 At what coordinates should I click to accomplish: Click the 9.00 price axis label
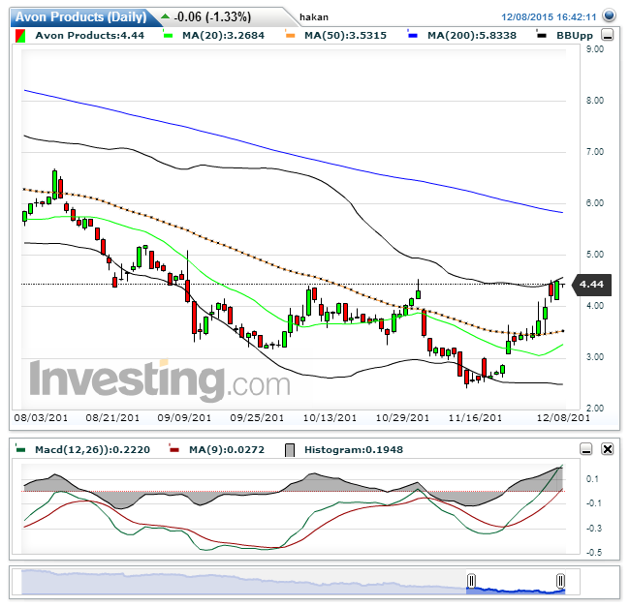pyautogui.click(x=595, y=49)
